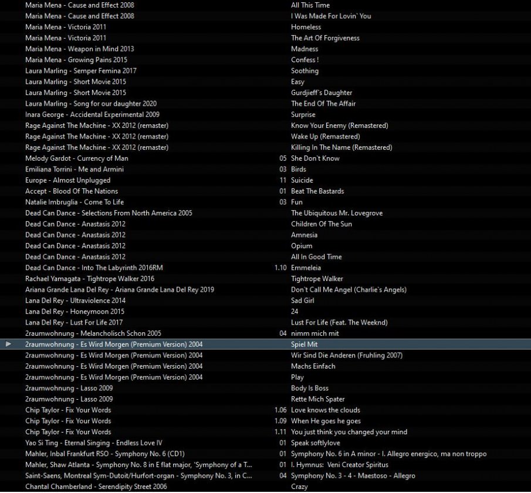531x493 pixels.
Task: Select the track 'Gurdjieff`s Daughter'
Action: (x=322, y=93)
